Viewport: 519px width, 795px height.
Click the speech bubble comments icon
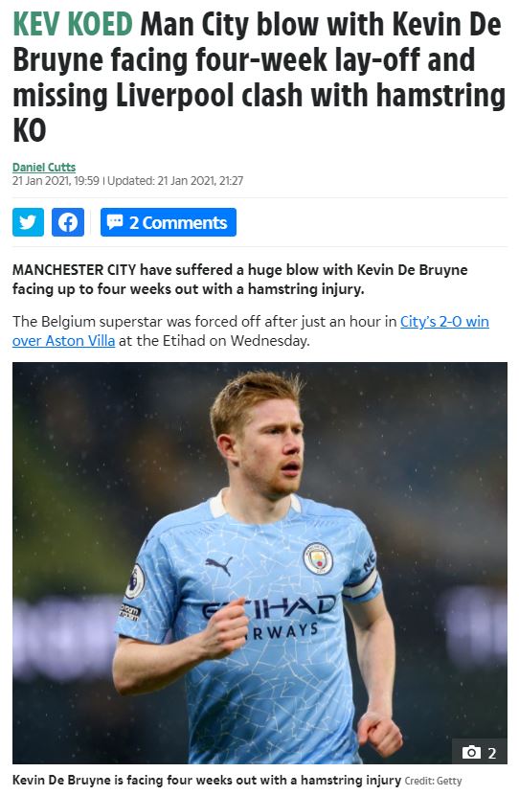pos(115,221)
